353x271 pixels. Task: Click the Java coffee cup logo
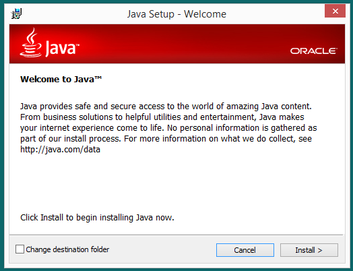click(x=30, y=42)
